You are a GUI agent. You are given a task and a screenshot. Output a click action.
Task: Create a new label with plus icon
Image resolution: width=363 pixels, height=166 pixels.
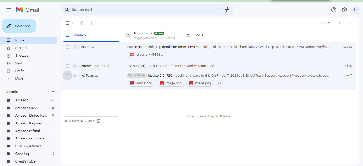point(53,91)
